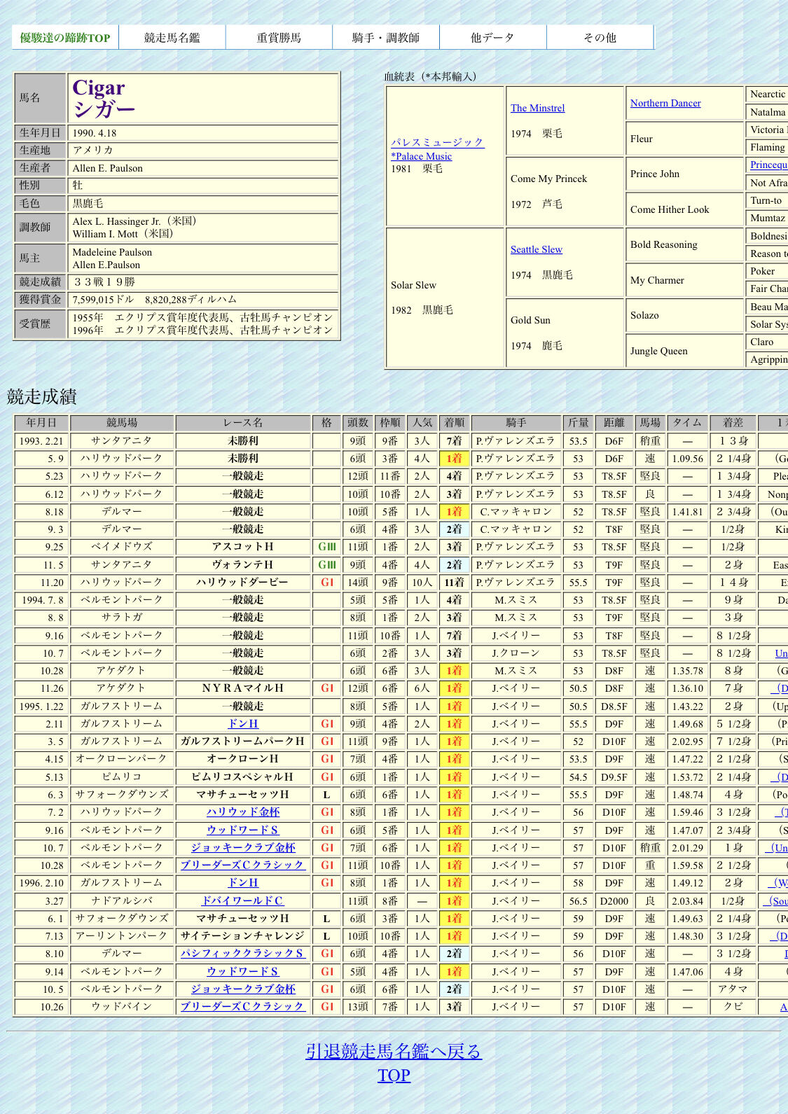Select the racecourse cell ナドアルシバ
The height and width of the screenshot is (1114, 788).
122,900
